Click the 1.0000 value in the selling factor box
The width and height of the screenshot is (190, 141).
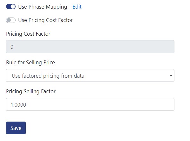pyautogui.click(x=18, y=105)
